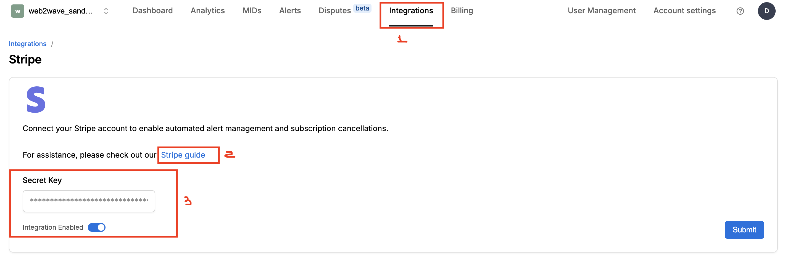Click the Integration Enabled label text
The image size is (785, 276).
coord(53,227)
